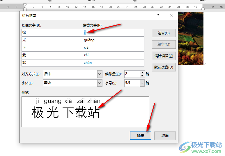Click the 单字(M) button
Screen dimensions: 225x156
tap(164, 44)
